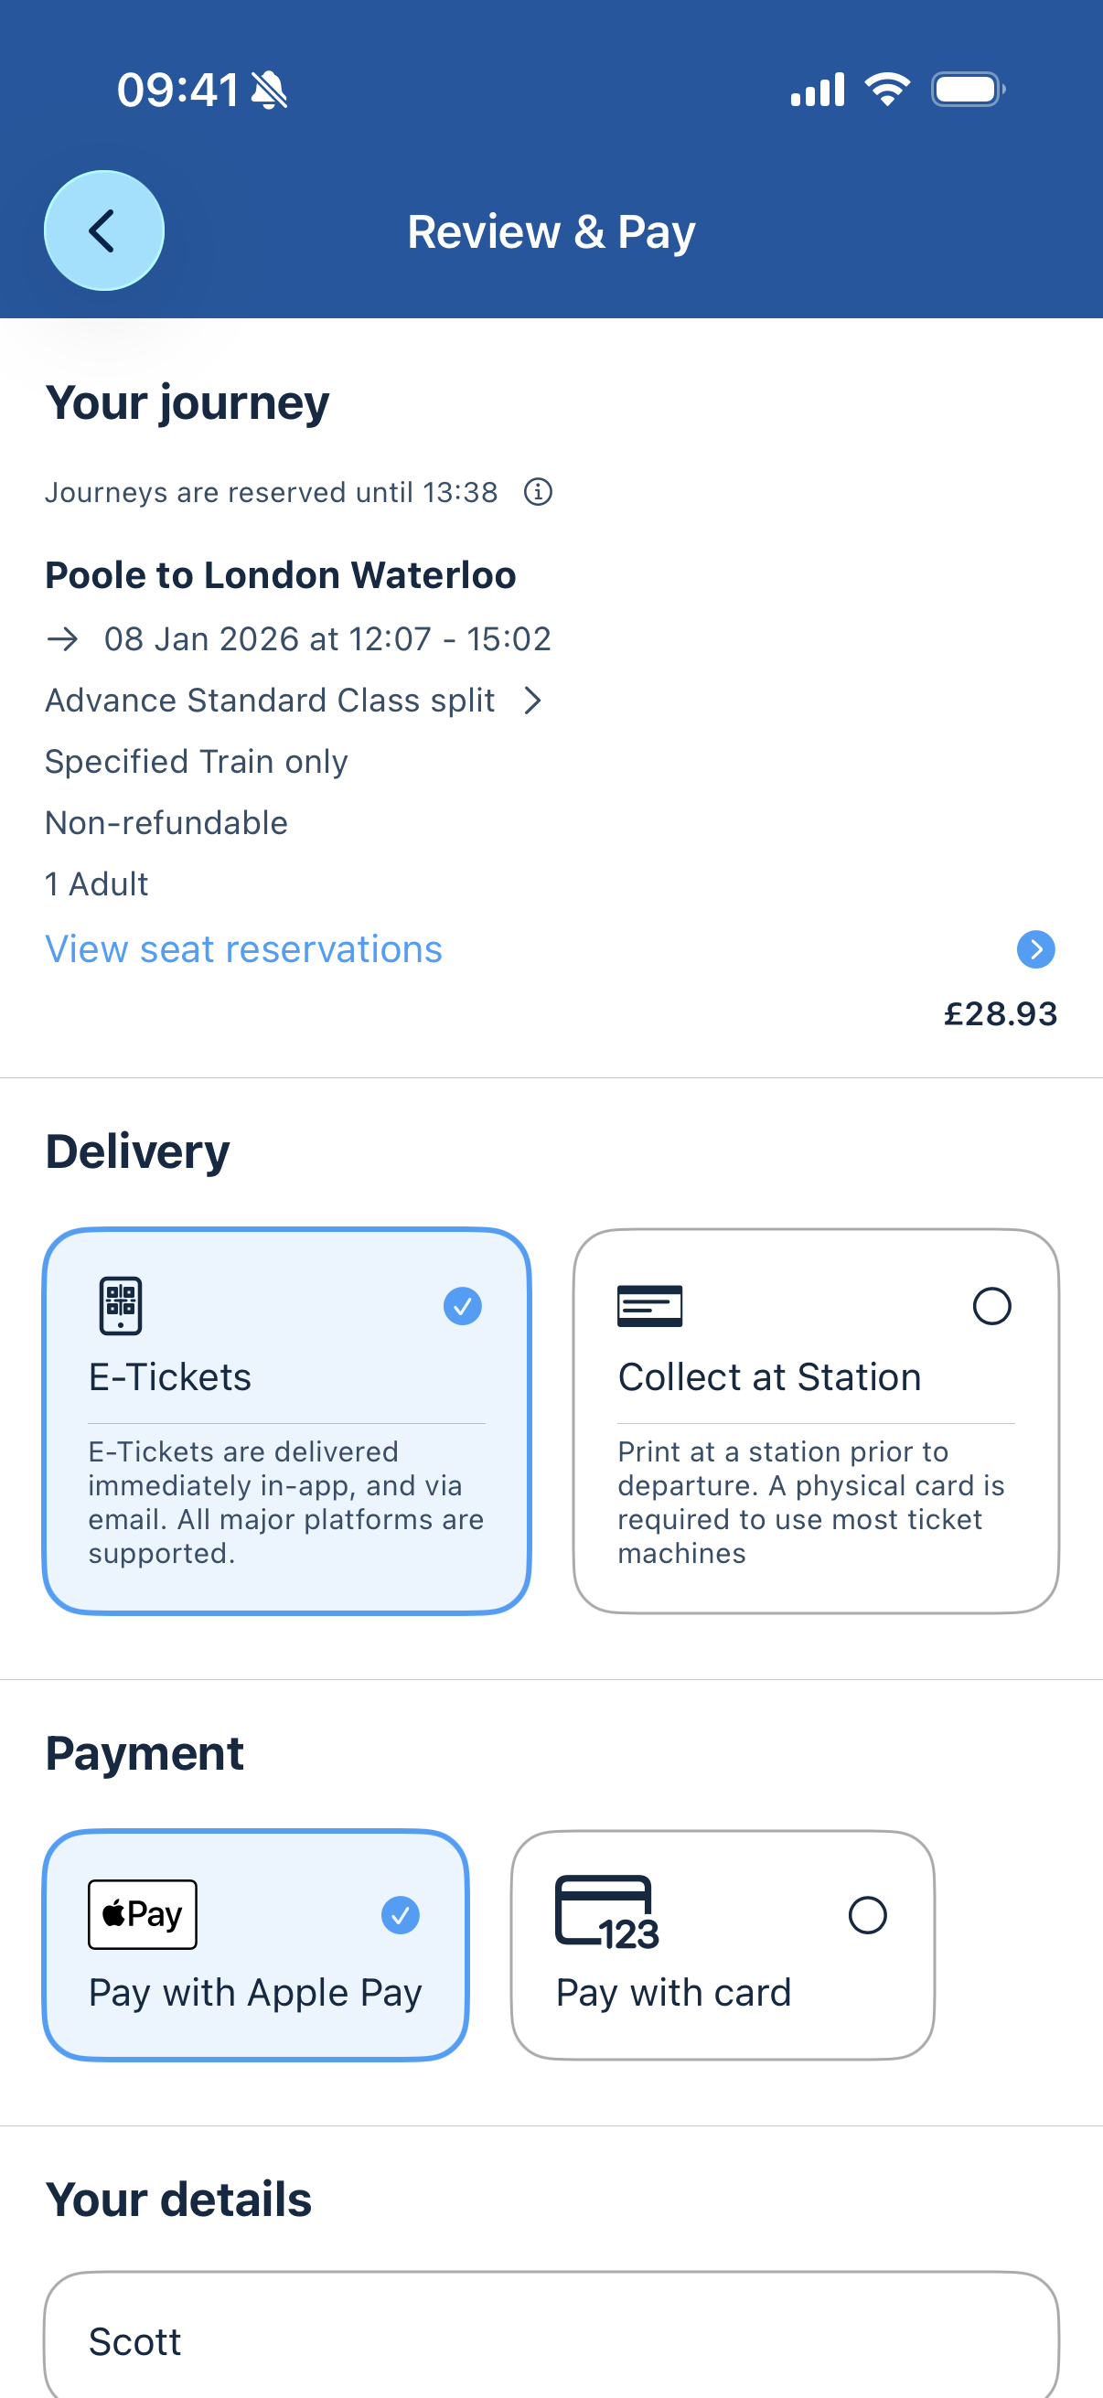This screenshot has height=2398, width=1103.
Task: Select the E-Tickets checked option
Action: pyautogui.click(x=463, y=1306)
